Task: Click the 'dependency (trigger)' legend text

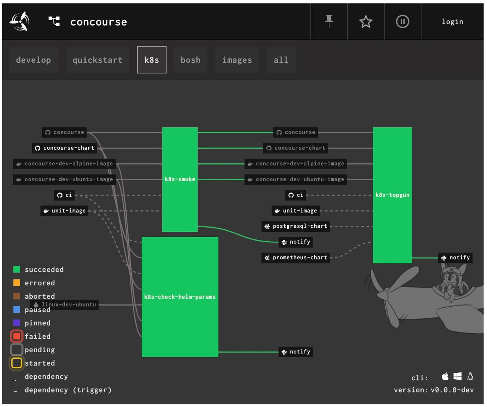Action: pyautogui.click(x=68, y=390)
